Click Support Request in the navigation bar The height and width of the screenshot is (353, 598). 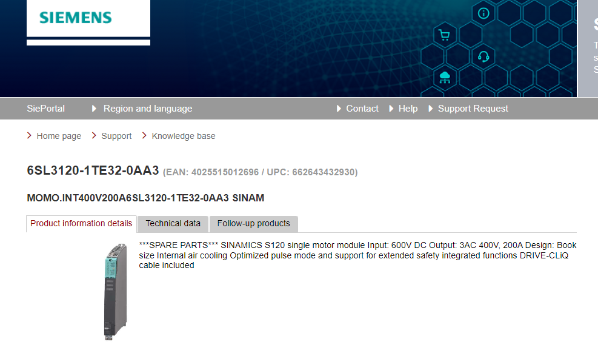point(473,109)
